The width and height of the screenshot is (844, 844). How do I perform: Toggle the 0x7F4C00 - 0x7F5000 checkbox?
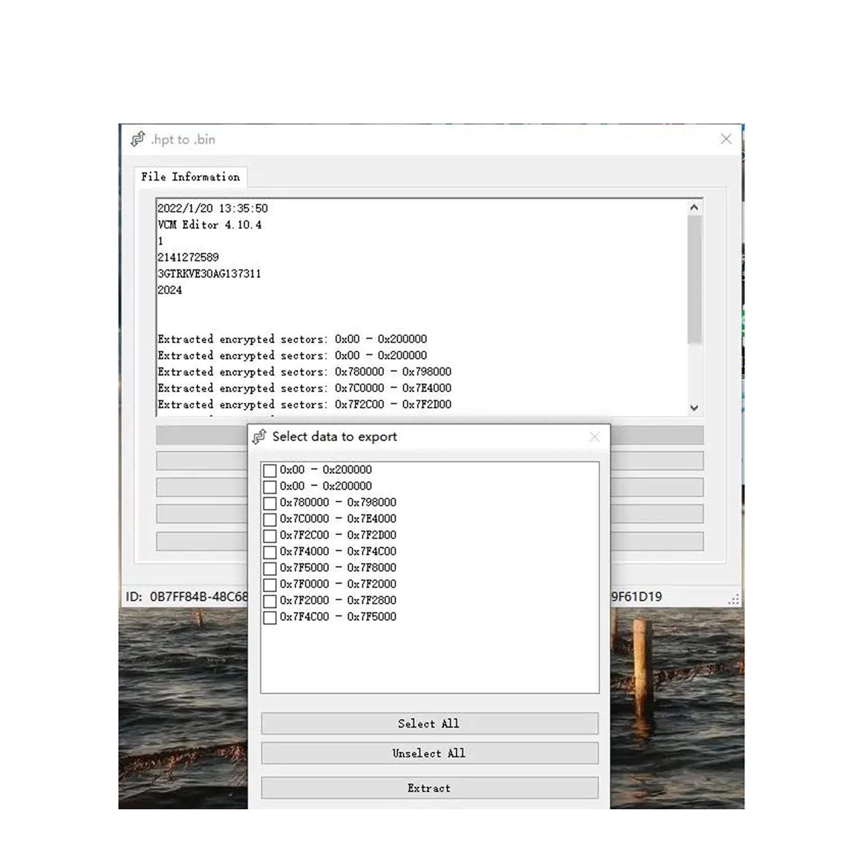pos(270,617)
